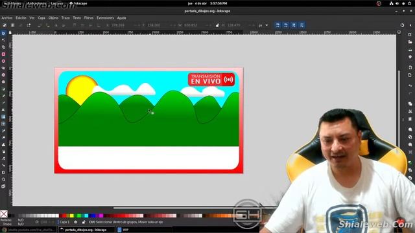Open studio.youtube.com browser taskbar window

(x=29, y=230)
